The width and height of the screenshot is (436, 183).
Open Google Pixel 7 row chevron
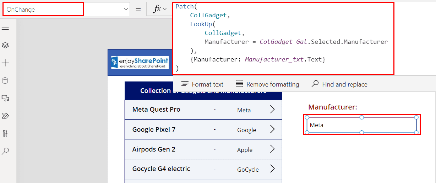(272, 129)
